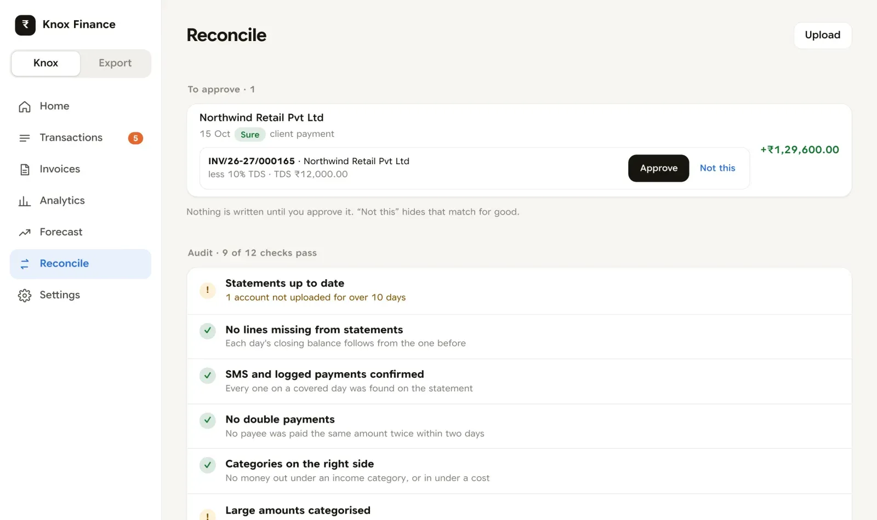Click the Northwind Retail Pvt Ltd heading
Image resolution: width=877 pixels, height=520 pixels.
tap(261, 118)
